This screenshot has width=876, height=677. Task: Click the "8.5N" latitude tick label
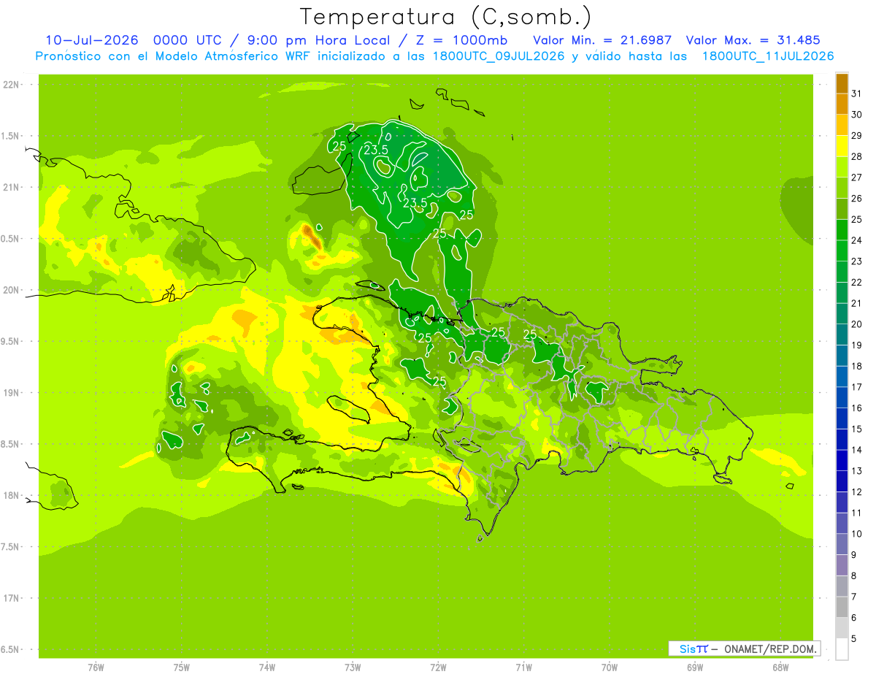(10, 444)
